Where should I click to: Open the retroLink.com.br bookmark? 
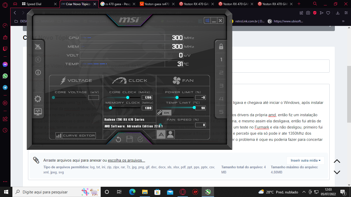[247, 21]
